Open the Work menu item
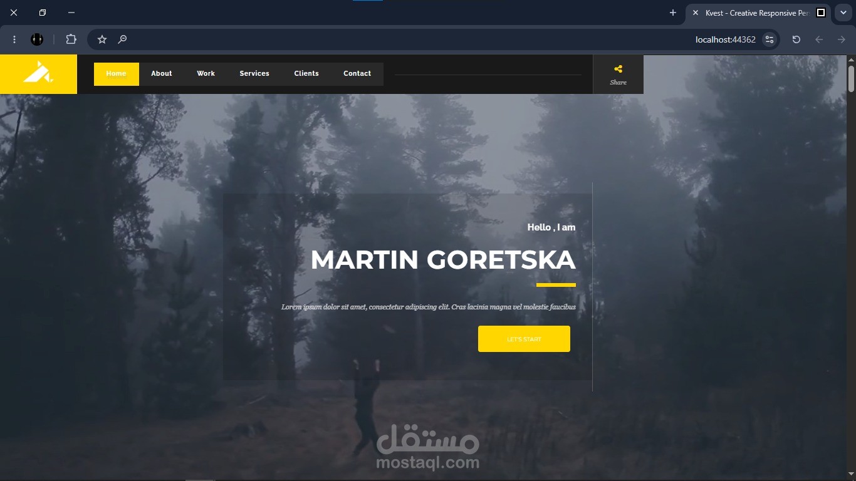Viewport: 856px width, 481px height. 206,74
